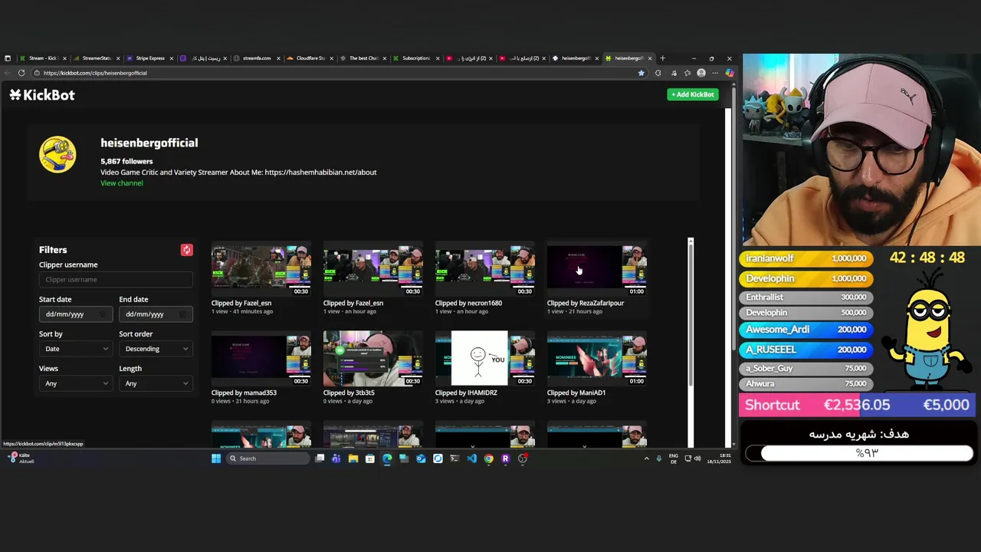Open Task View on taskbar

point(320,458)
